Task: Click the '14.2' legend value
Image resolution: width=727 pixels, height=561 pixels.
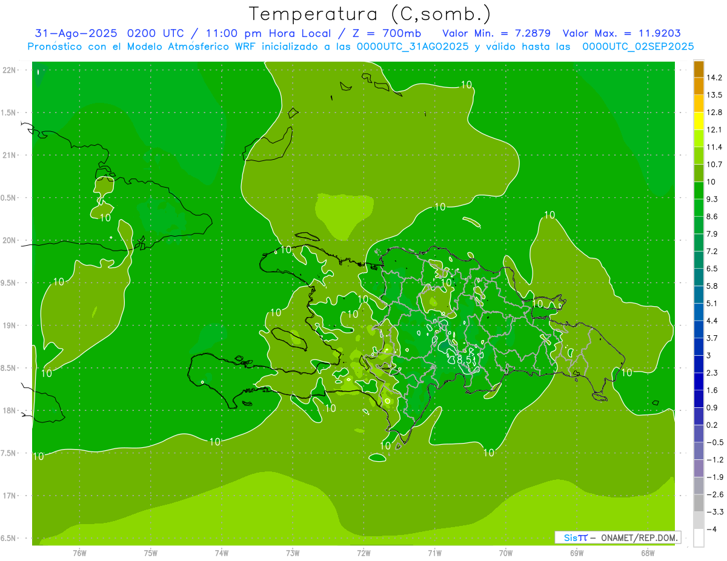Action: pyautogui.click(x=715, y=77)
